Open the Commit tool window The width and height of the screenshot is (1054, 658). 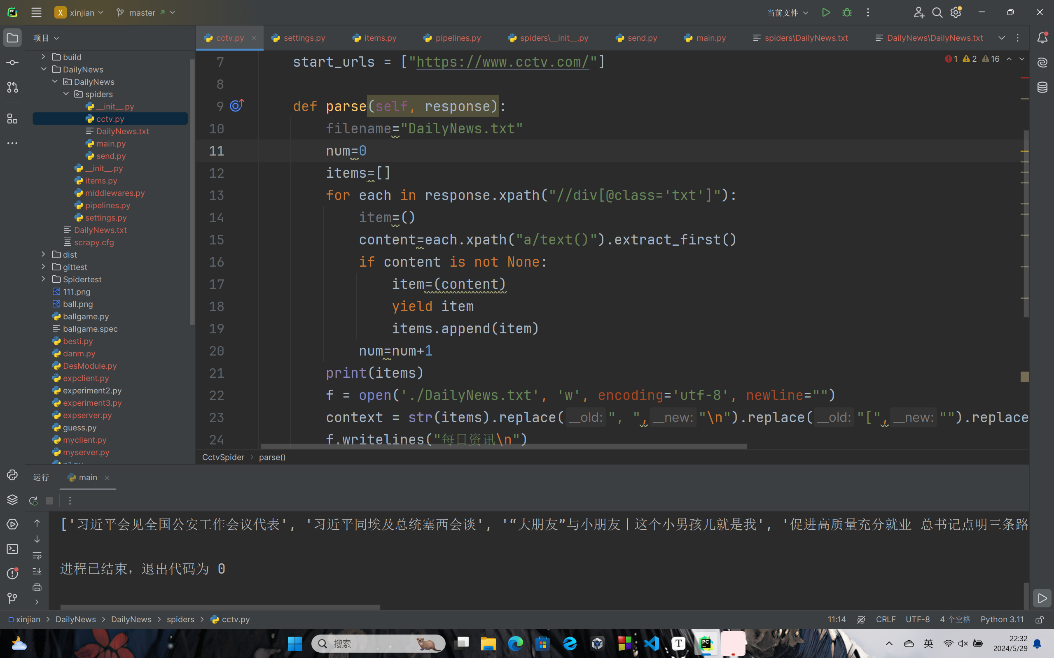click(12, 63)
